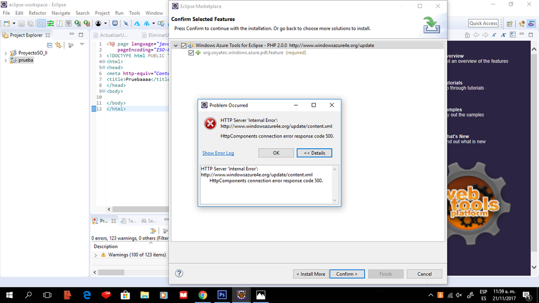
Task: Click the << Details button
Action: point(314,153)
